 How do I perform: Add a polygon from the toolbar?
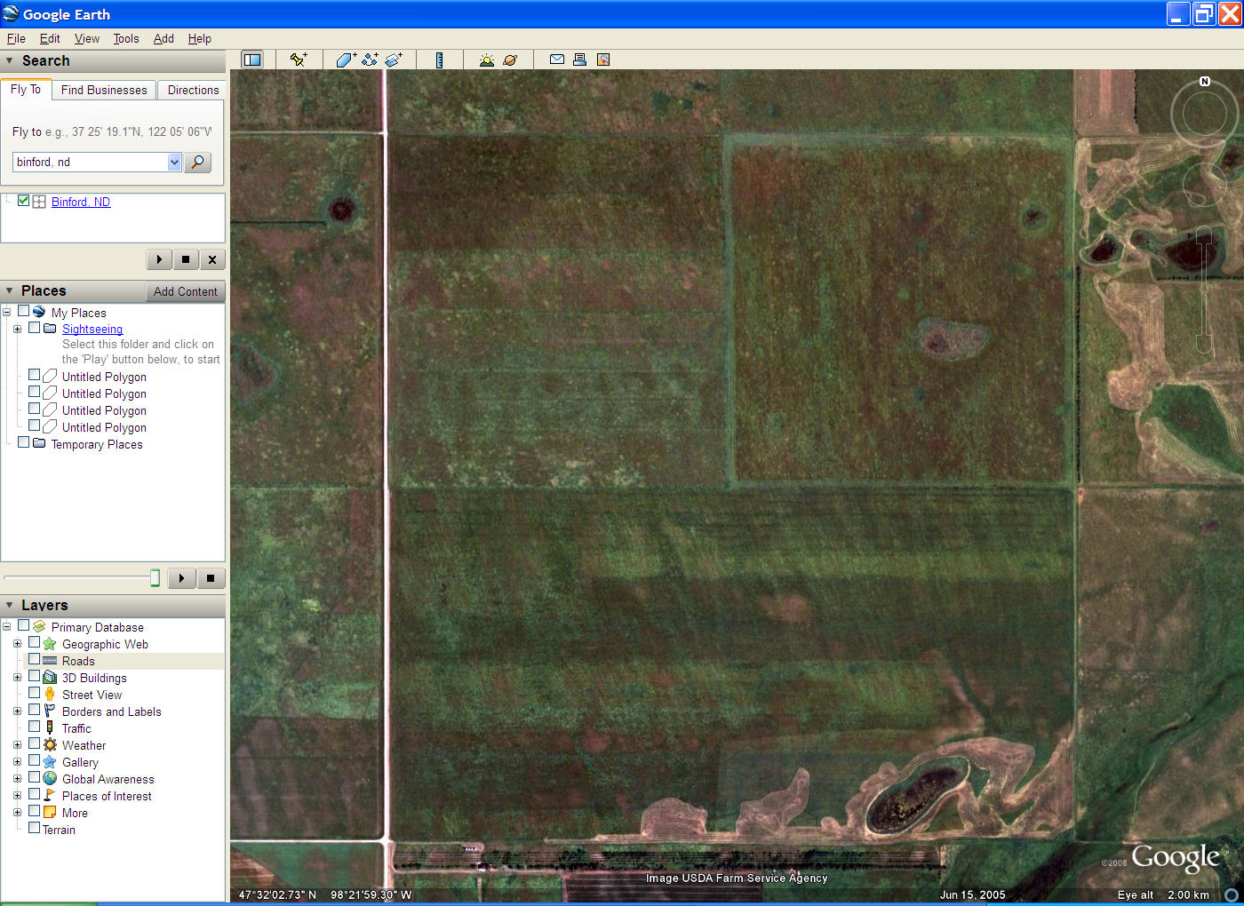click(346, 60)
